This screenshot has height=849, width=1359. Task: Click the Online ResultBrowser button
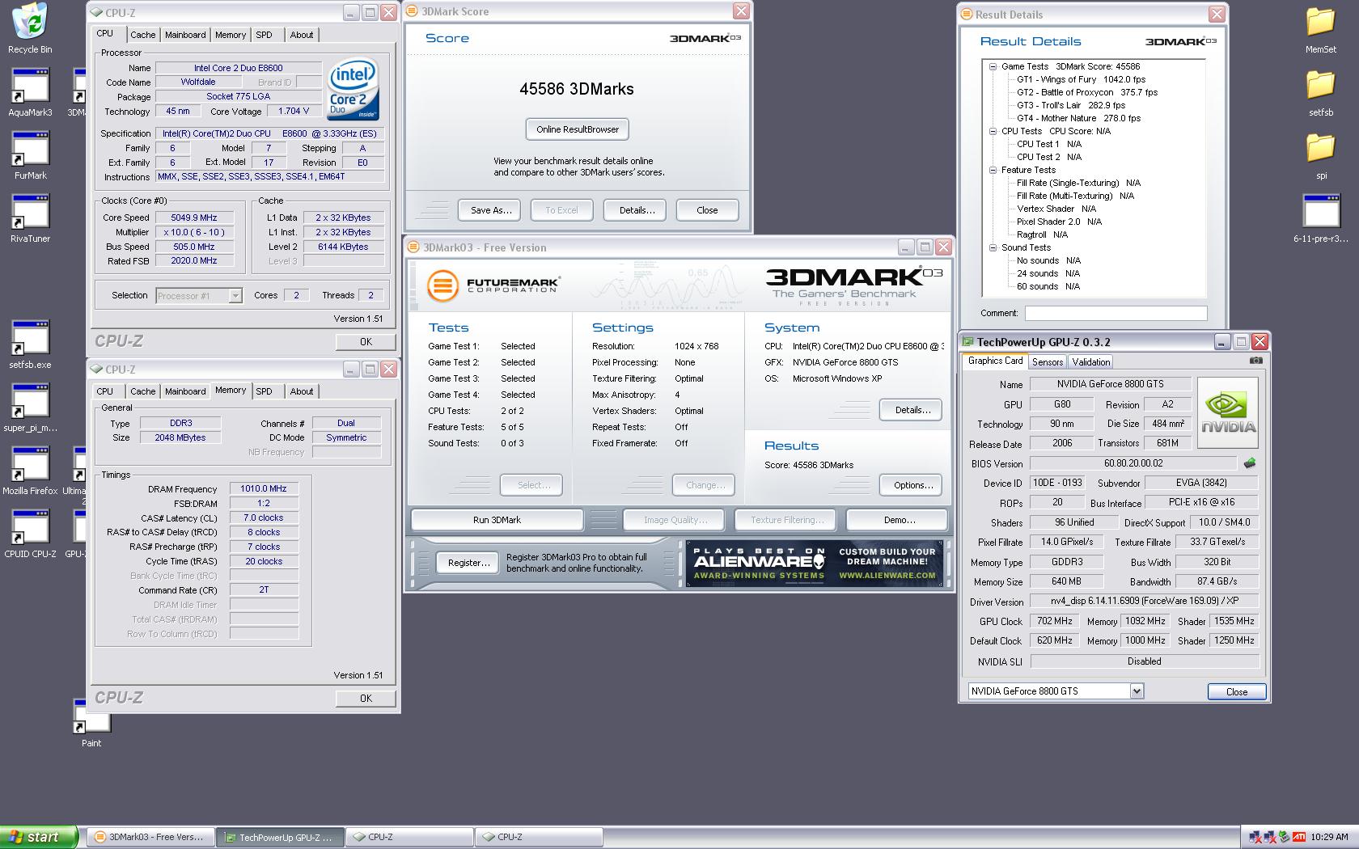(x=578, y=129)
